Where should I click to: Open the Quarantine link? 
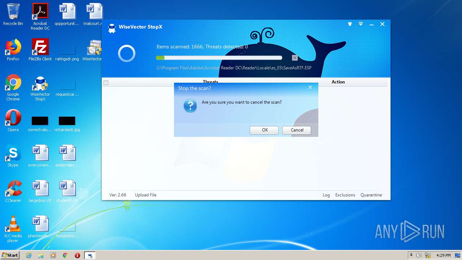point(371,195)
